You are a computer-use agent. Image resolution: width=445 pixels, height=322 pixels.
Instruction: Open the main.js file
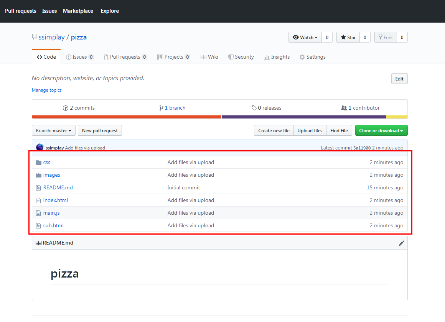51,213
